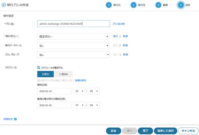Click the プラン名 text field
The image size is (199, 135).
[x=73, y=23]
